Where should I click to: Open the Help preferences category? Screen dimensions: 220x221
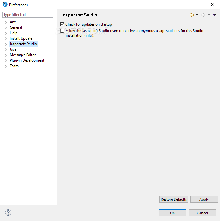click(x=13, y=33)
